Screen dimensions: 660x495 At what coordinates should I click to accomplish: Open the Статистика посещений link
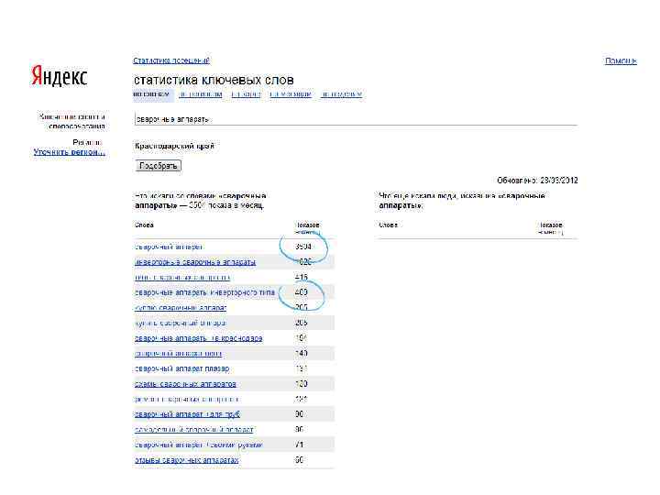tap(171, 60)
